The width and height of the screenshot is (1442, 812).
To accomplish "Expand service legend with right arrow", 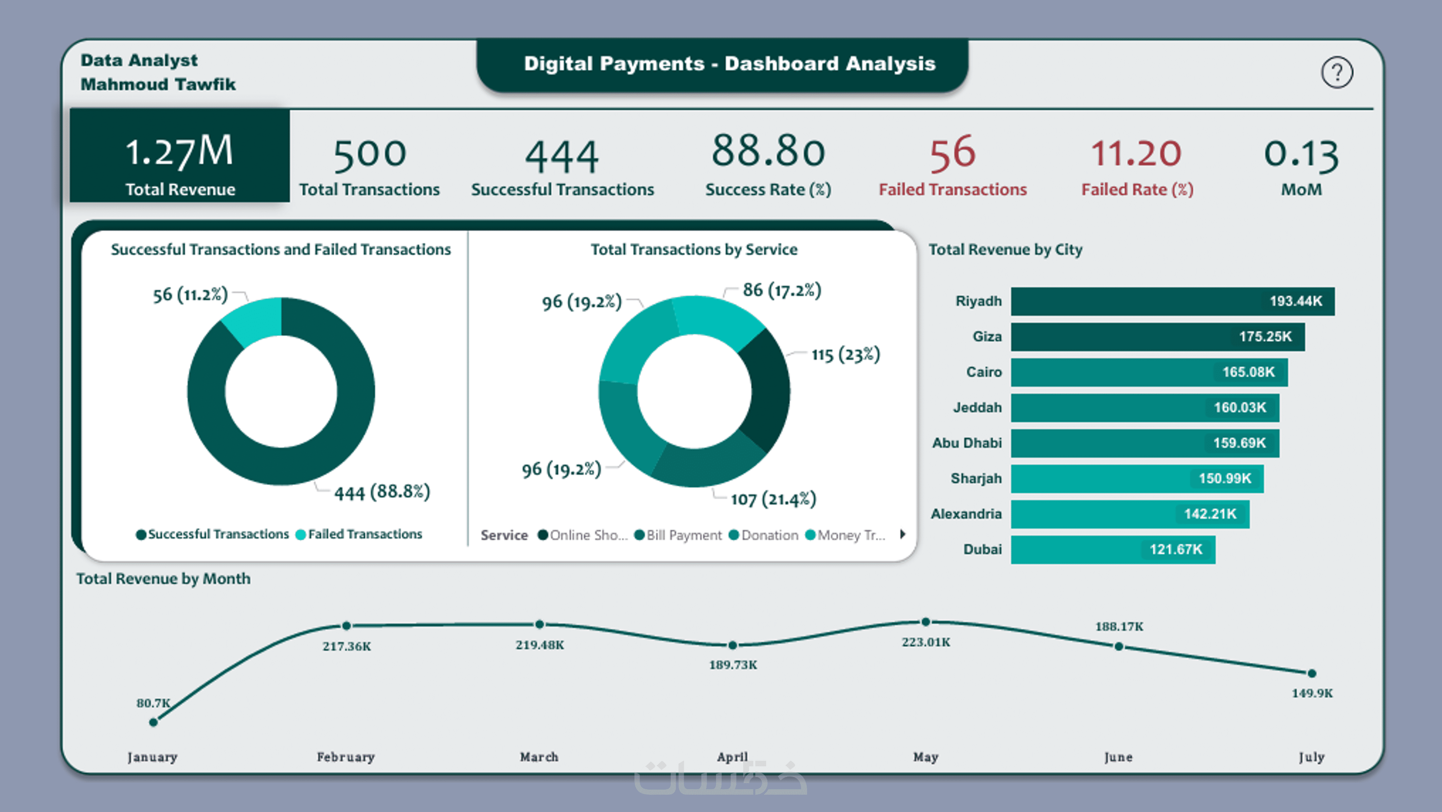I will click(x=902, y=534).
